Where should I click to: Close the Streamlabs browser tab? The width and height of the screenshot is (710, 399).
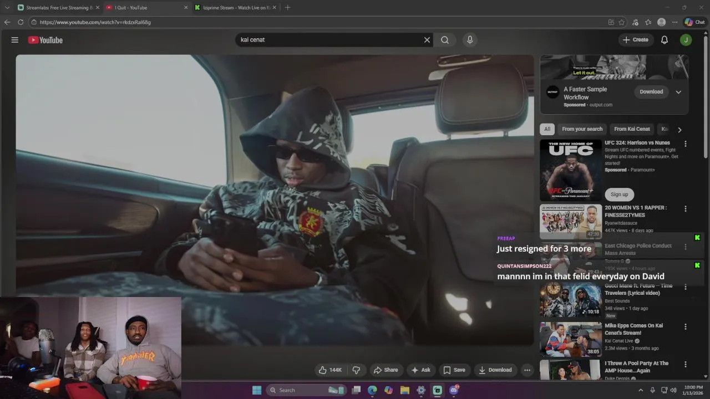[x=97, y=8]
